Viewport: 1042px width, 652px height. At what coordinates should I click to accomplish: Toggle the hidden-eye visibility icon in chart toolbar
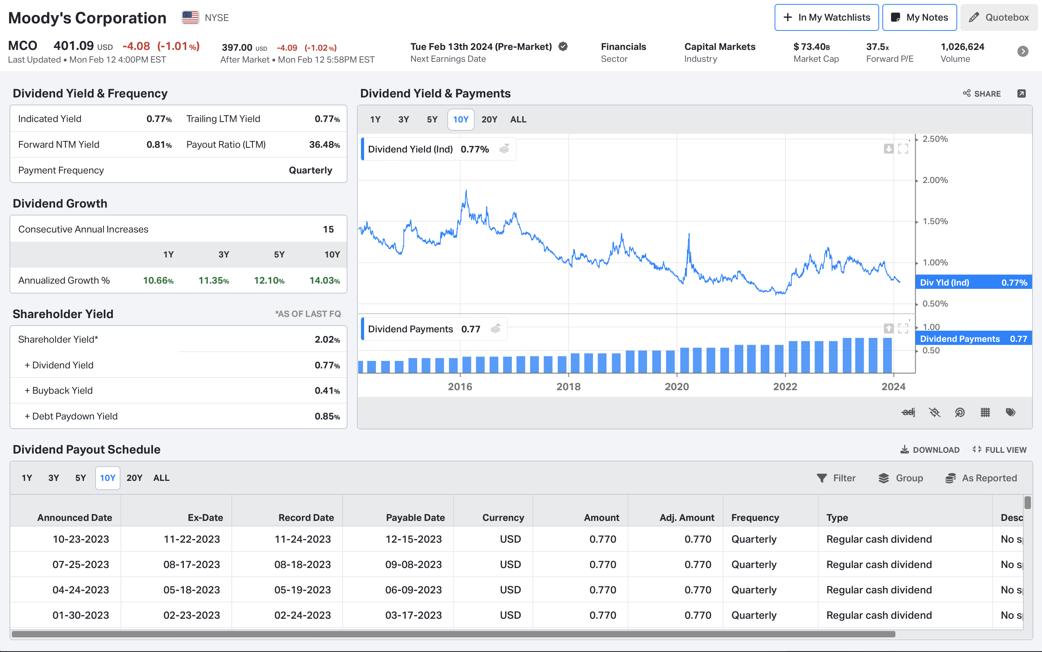(934, 412)
